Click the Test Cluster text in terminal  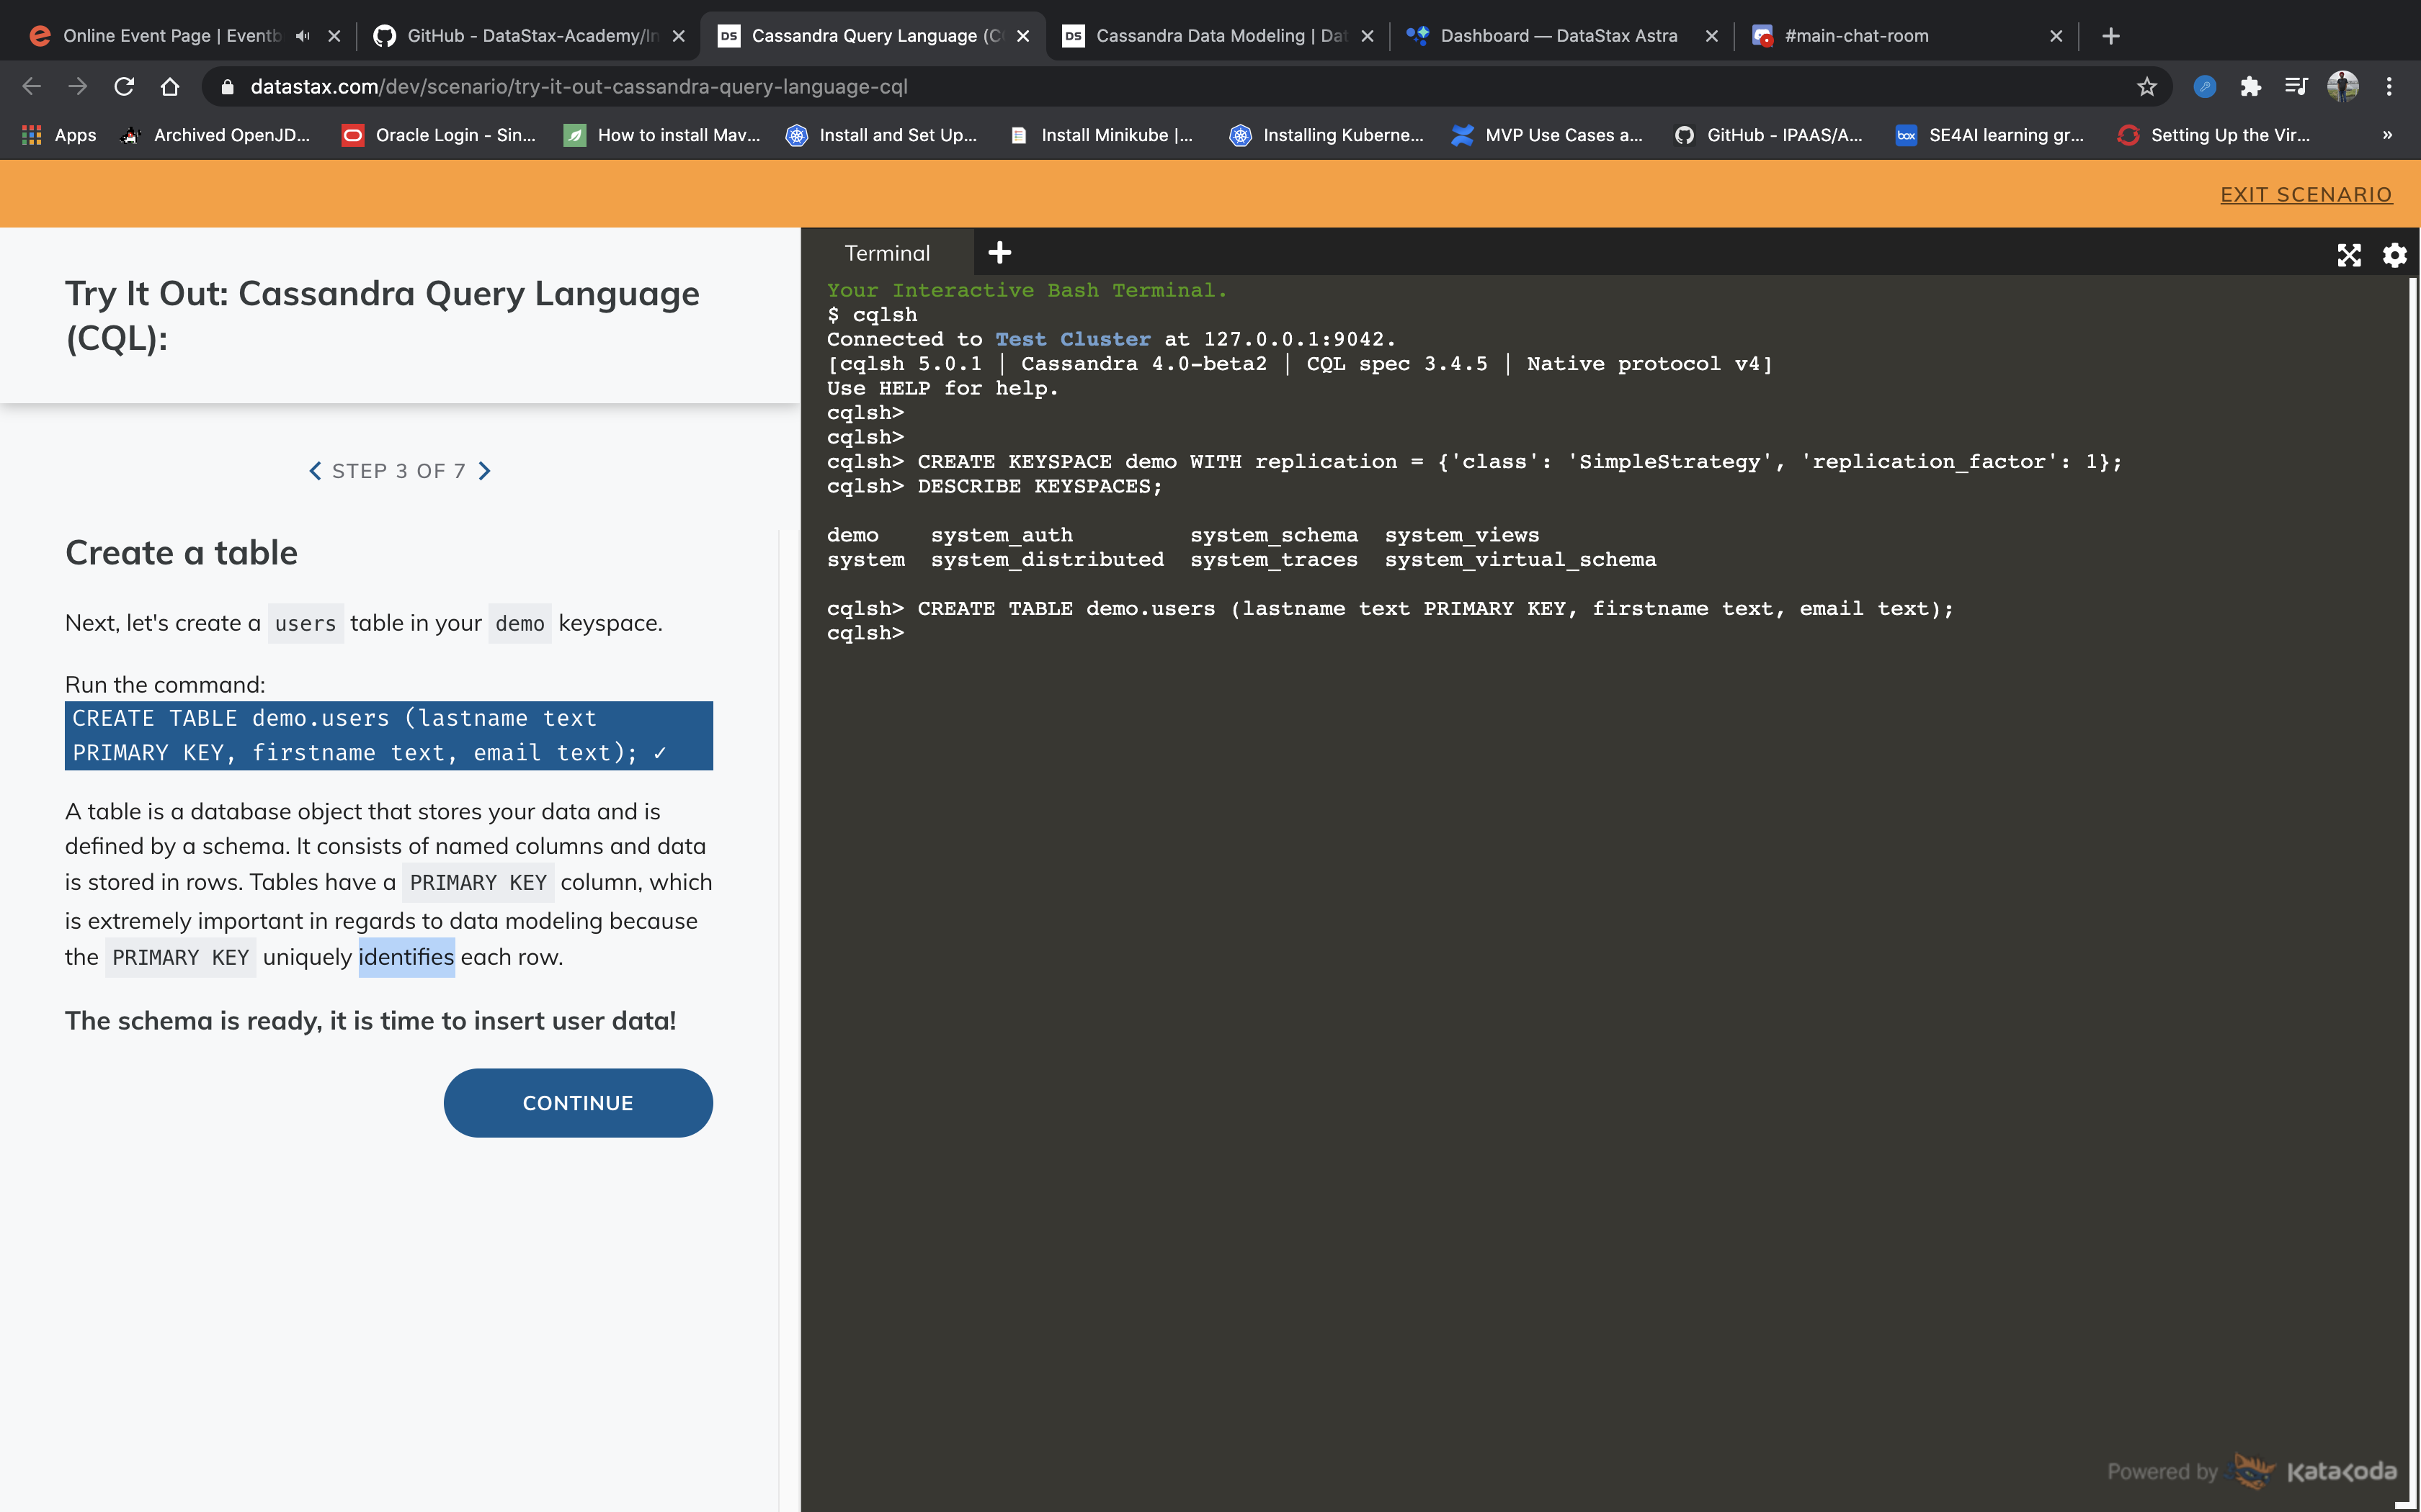(x=1072, y=339)
